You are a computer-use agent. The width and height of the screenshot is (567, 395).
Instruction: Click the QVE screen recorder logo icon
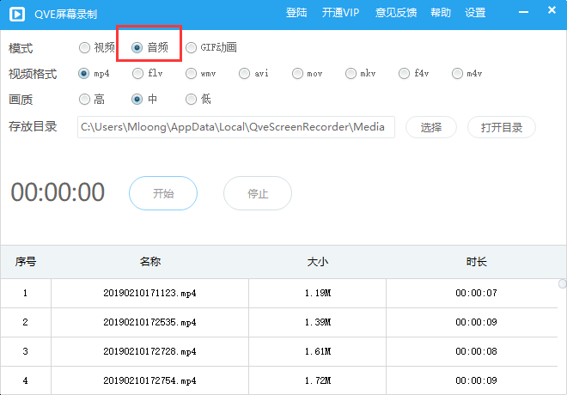pyautogui.click(x=17, y=15)
